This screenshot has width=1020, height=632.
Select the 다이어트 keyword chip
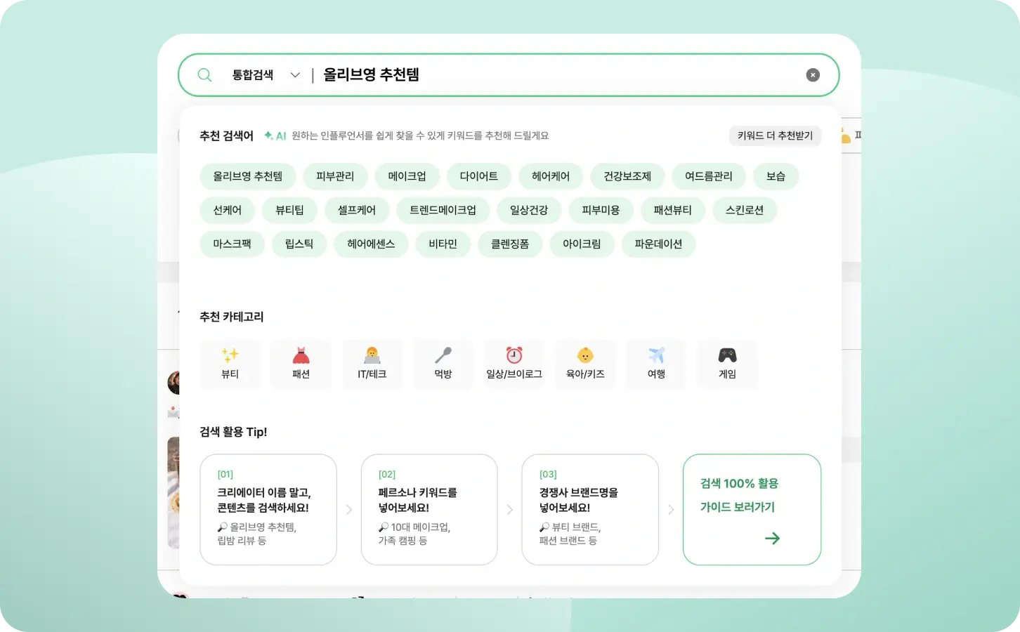479,176
